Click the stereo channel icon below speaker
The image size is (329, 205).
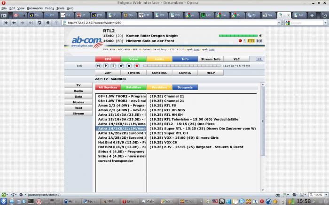click(x=259, y=41)
